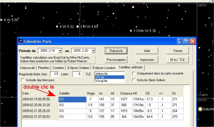
Task: Click distance cell 364
Action: point(126,117)
